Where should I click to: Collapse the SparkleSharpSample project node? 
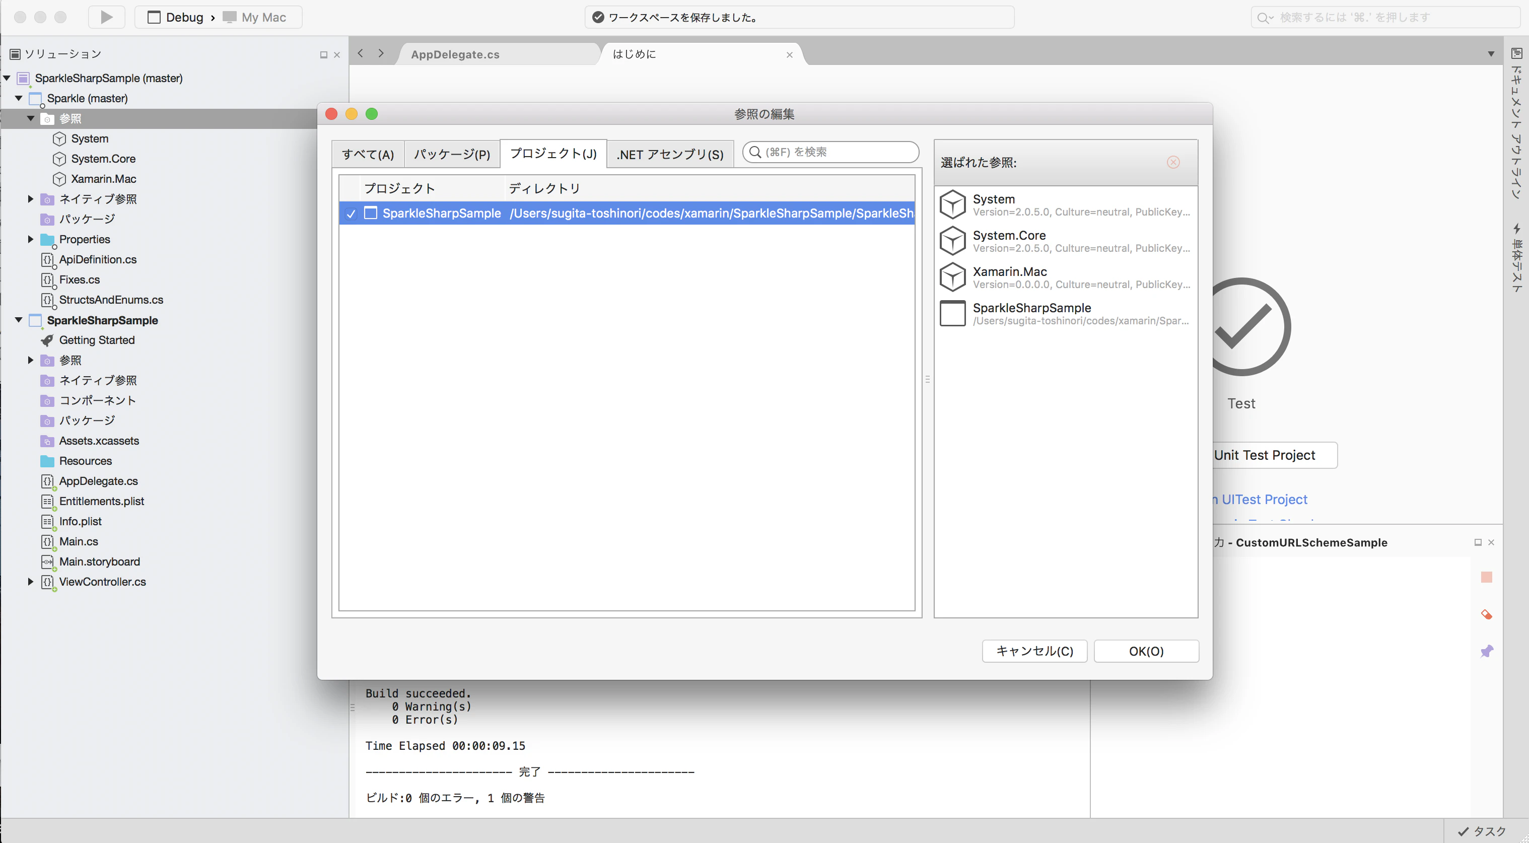pos(19,320)
